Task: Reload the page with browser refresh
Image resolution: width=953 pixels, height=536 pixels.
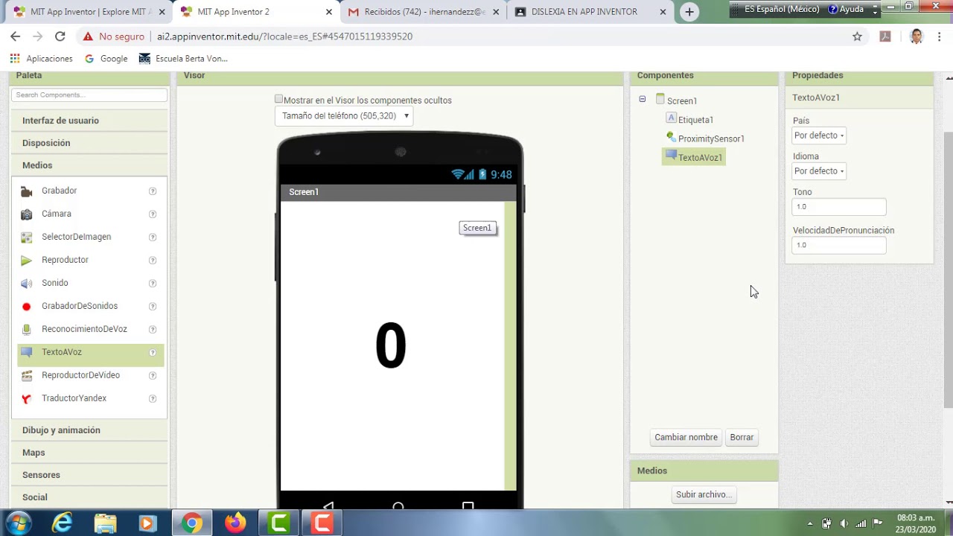Action: [60, 36]
